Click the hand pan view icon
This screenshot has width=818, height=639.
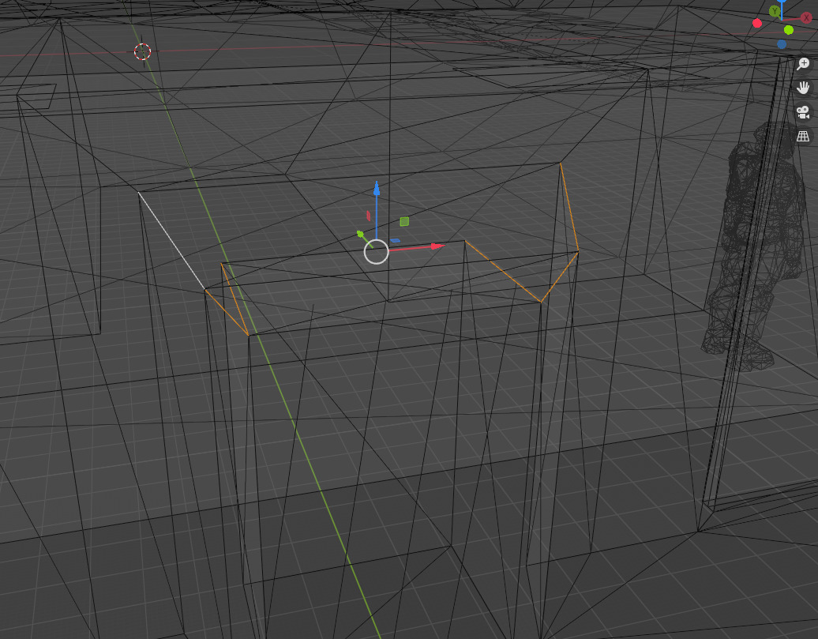coord(803,88)
